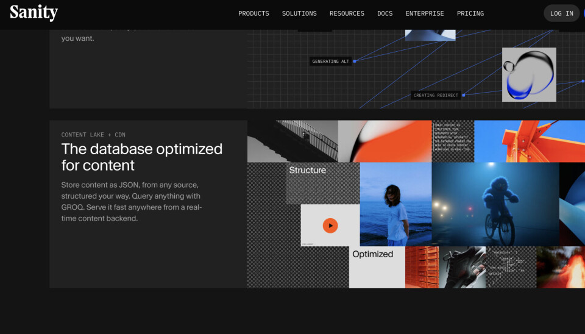Click the Generating Alt label node
The width and height of the screenshot is (585, 334).
[x=331, y=61]
